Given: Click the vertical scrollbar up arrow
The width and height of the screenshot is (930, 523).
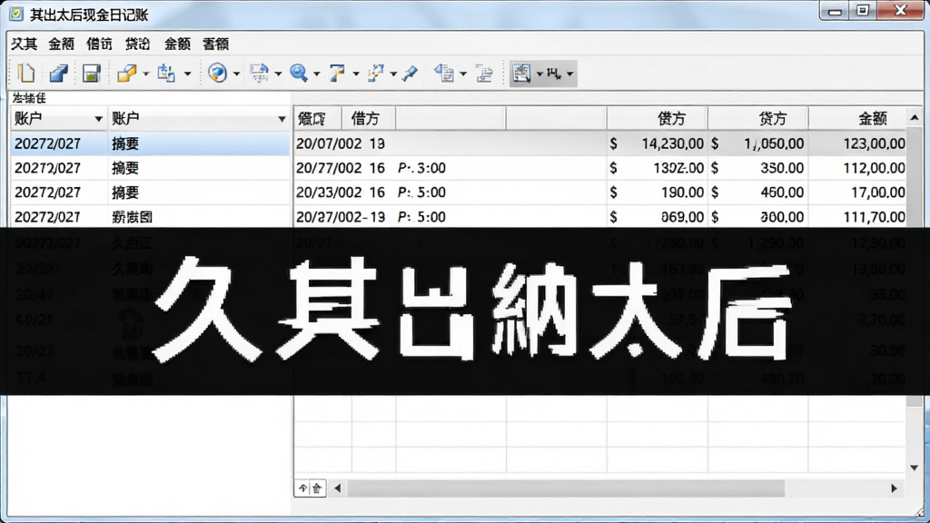Looking at the screenshot, I should click(x=914, y=118).
